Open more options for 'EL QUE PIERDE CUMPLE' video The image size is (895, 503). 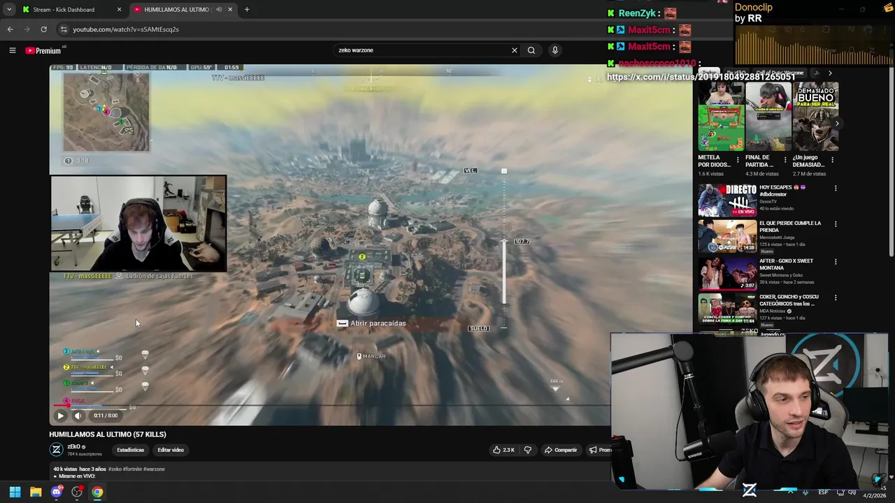point(836,224)
